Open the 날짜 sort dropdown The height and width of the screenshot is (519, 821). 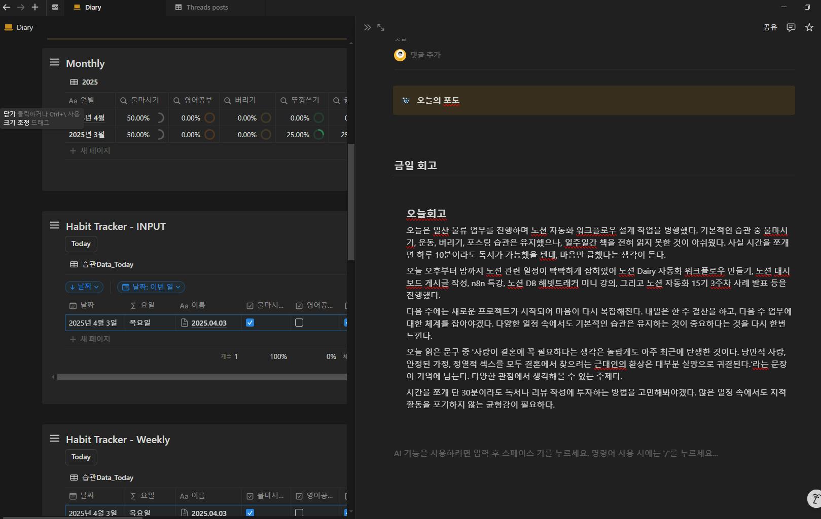[x=84, y=287]
